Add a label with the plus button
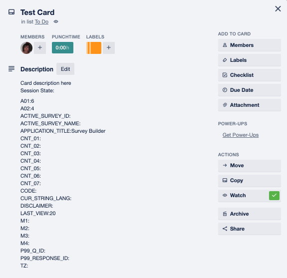Screen dimensions: 287x278 (x=109, y=48)
